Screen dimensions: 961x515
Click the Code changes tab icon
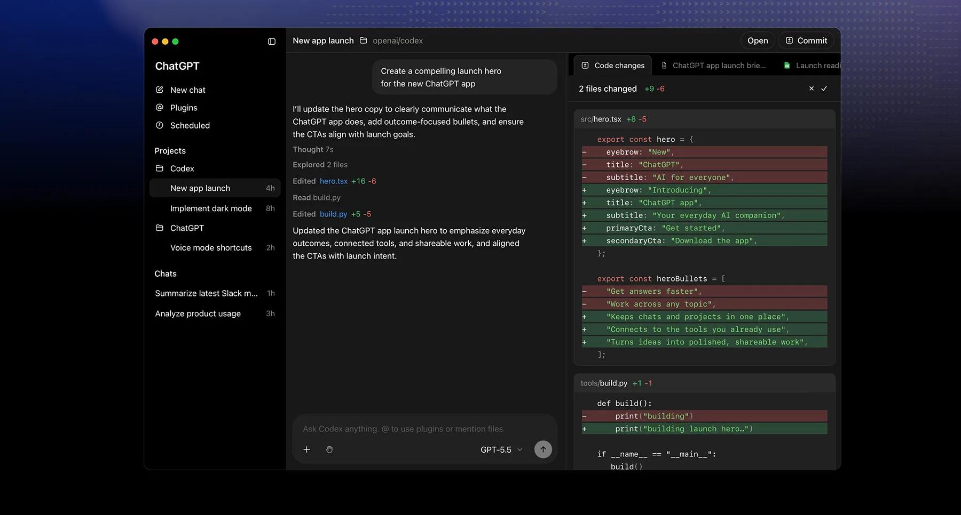pyautogui.click(x=585, y=66)
